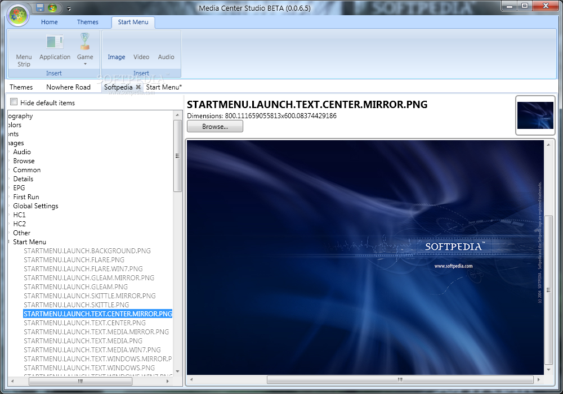Click tree panel scroll left arrow
The width and height of the screenshot is (563, 394).
click(x=12, y=382)
